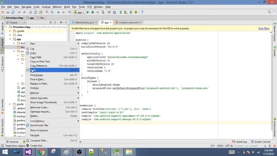Start debugging with the bug icon
Image resolution: width=277 pixels, height=156 pixels.
pyautogui.click(x=93, y=12)
